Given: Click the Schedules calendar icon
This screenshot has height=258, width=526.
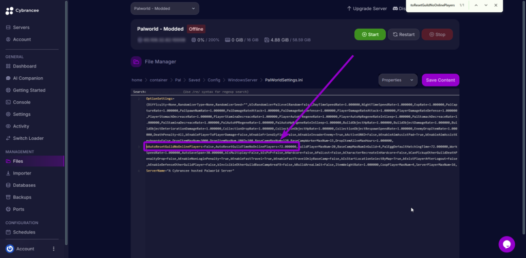Looking at the screenshot, I should pos(8,232).
